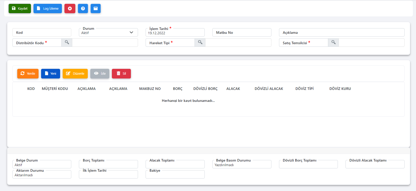This screenshot has width=416, height=191.
Task: Click the red cancel X icon button
Action: coord(70,8)
